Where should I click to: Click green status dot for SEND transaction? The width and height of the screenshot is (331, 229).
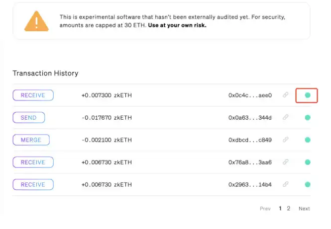[x=308, y=118]
